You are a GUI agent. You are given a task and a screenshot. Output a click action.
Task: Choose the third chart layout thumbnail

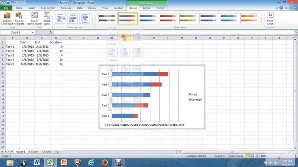tap(84, 19)
